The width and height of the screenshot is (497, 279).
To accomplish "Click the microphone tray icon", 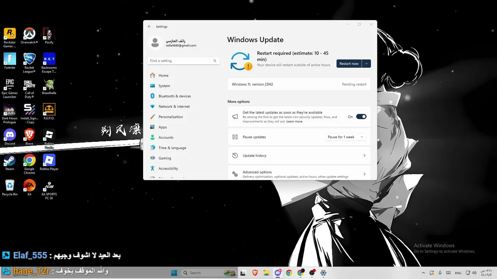I will [x=440, y=273].
